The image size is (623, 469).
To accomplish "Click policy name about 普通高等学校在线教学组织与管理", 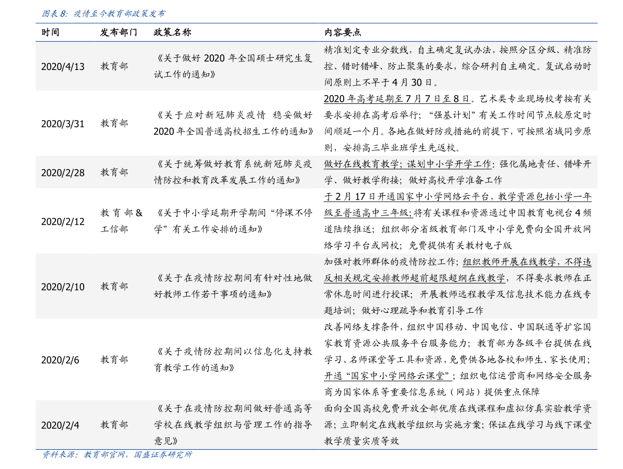I will click(x=233, y=425).
